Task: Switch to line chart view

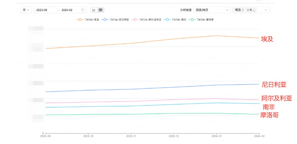Action: coord(94,10)
